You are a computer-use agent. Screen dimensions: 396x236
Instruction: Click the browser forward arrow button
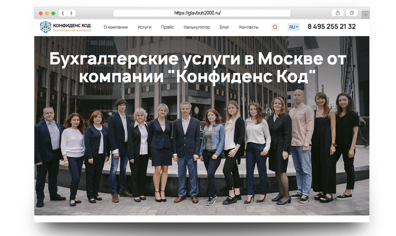tap(71, 13)
